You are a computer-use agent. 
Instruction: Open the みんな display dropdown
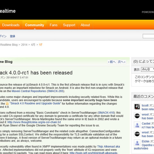148,69
